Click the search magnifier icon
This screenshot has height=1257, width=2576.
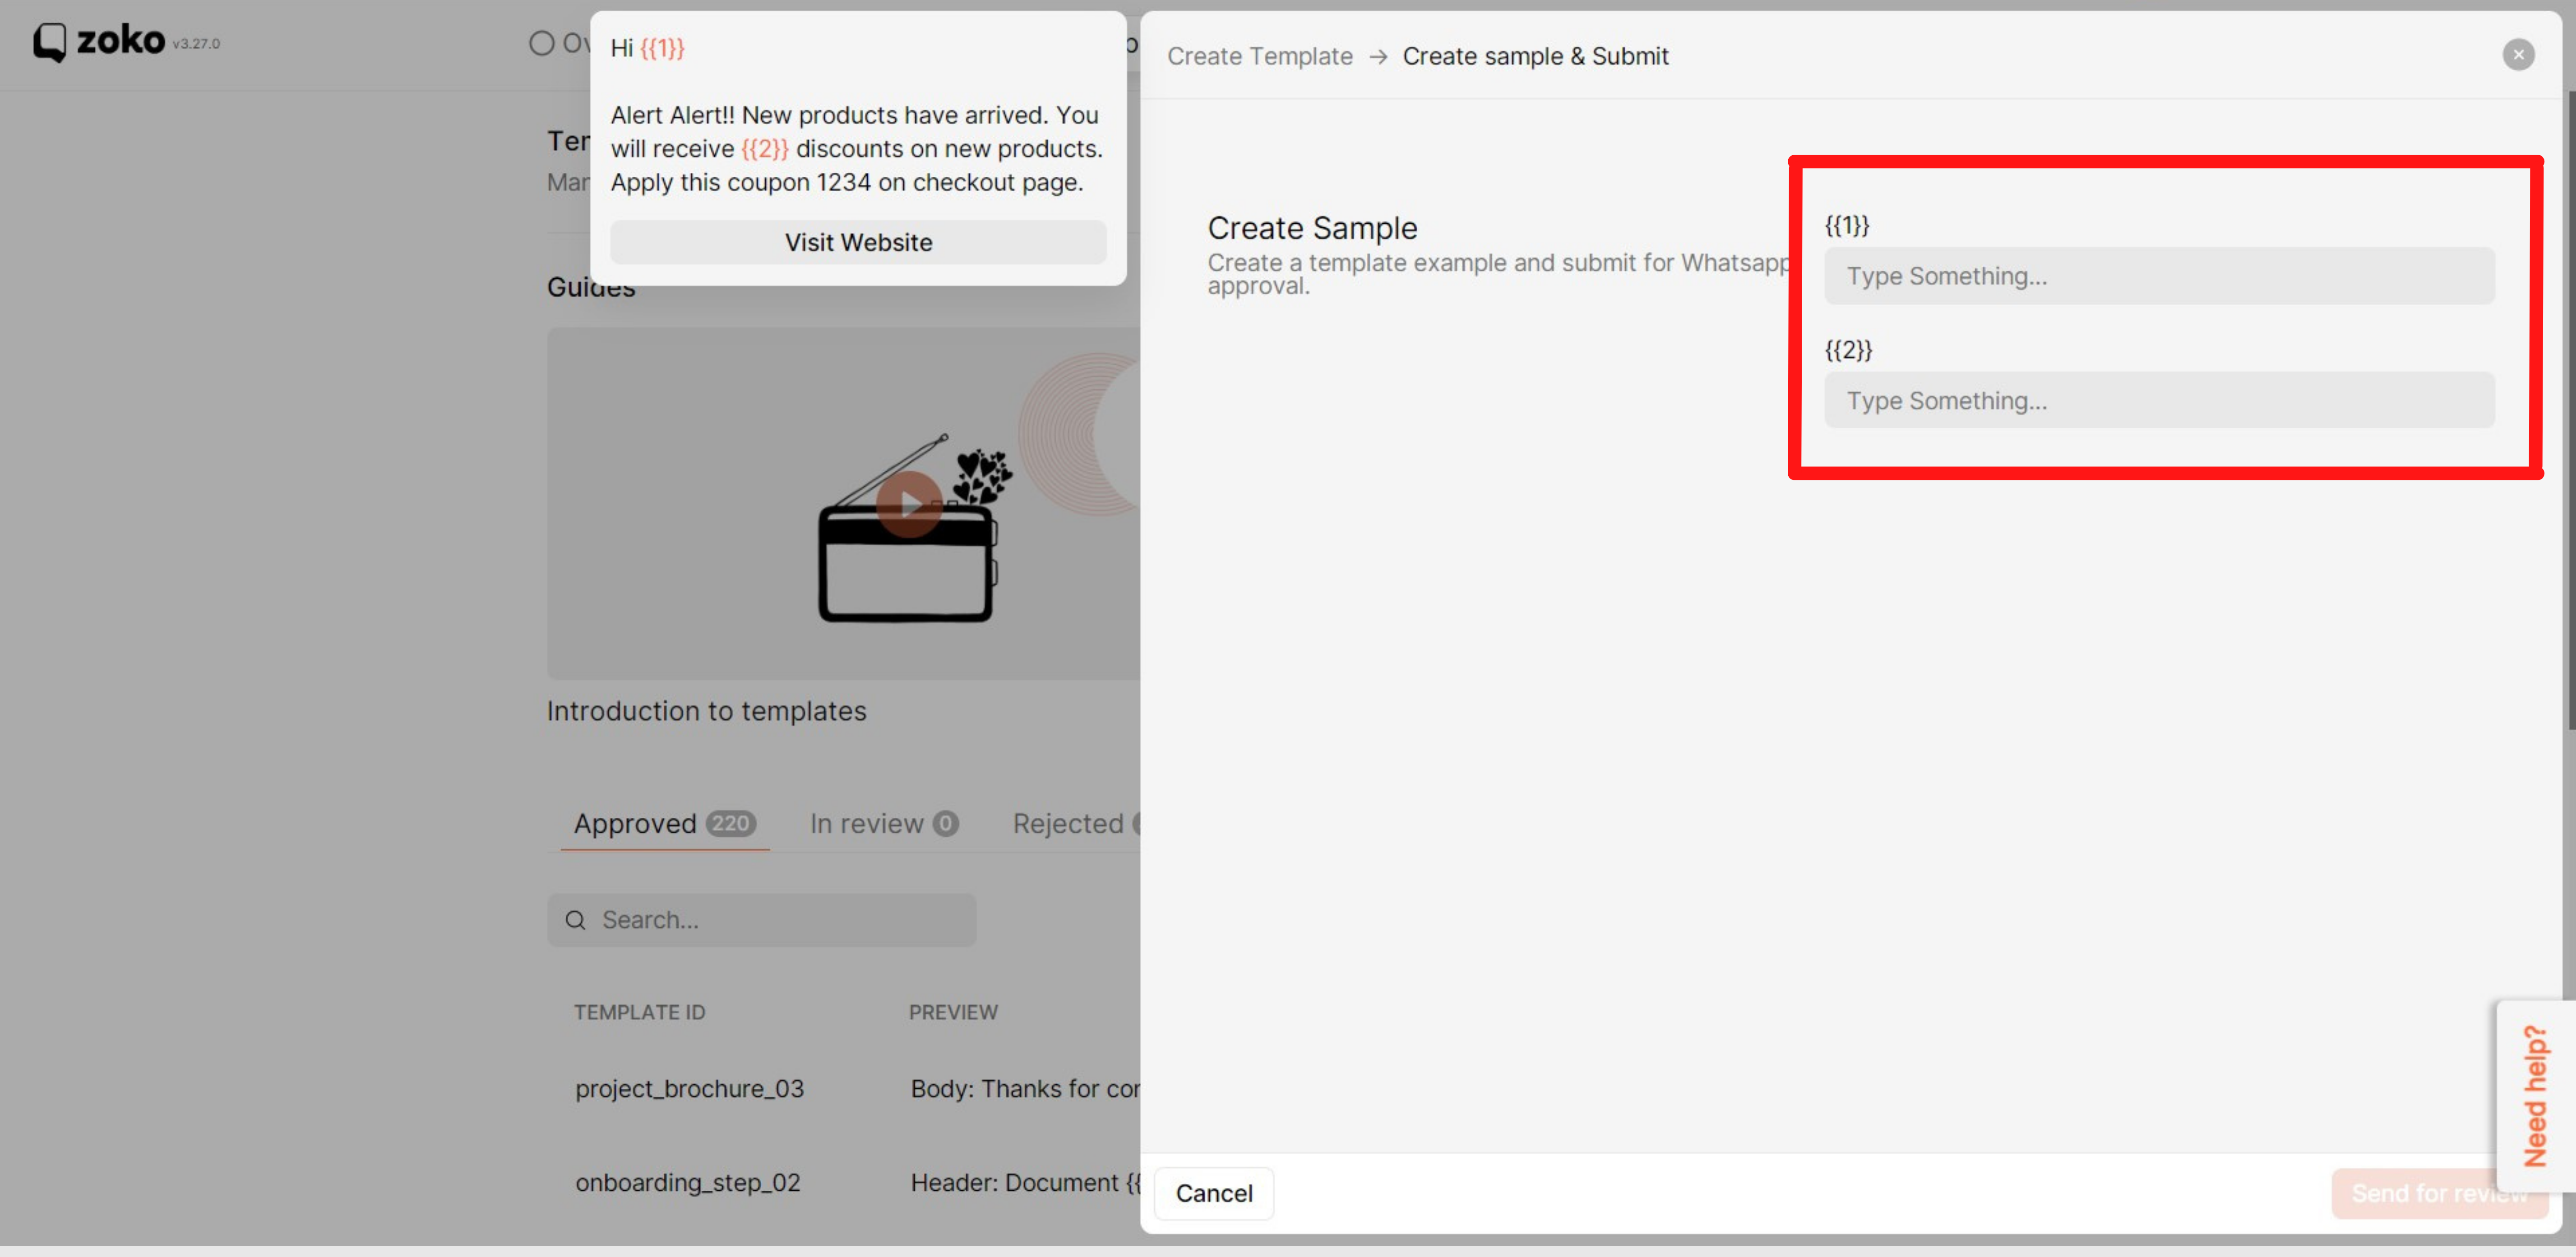pyautogui.click(x=575, y=919)
